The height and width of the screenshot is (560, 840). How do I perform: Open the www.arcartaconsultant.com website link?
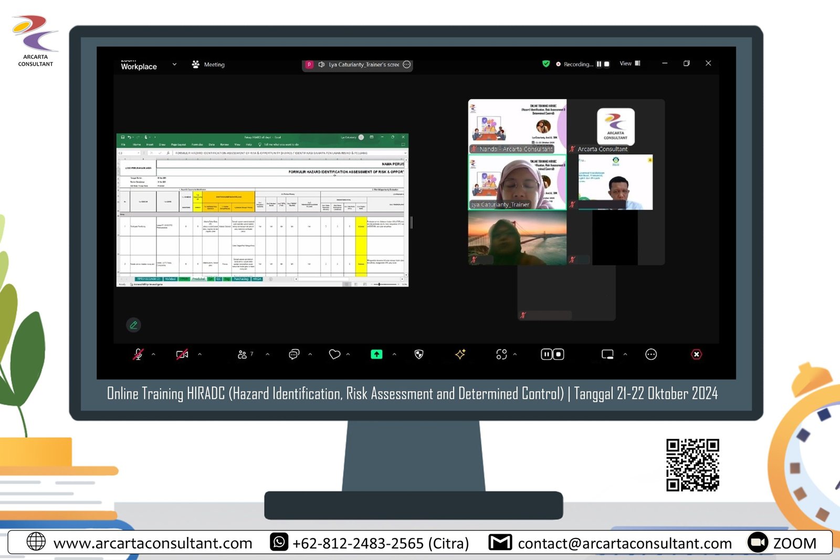[152, 543]
